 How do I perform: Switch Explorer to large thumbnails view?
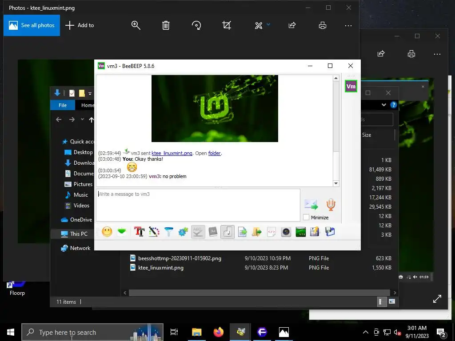tap(392, 301)
